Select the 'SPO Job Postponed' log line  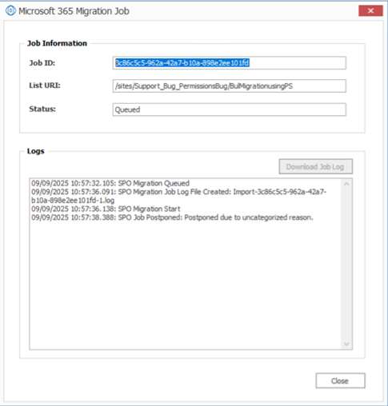(172, 217)
